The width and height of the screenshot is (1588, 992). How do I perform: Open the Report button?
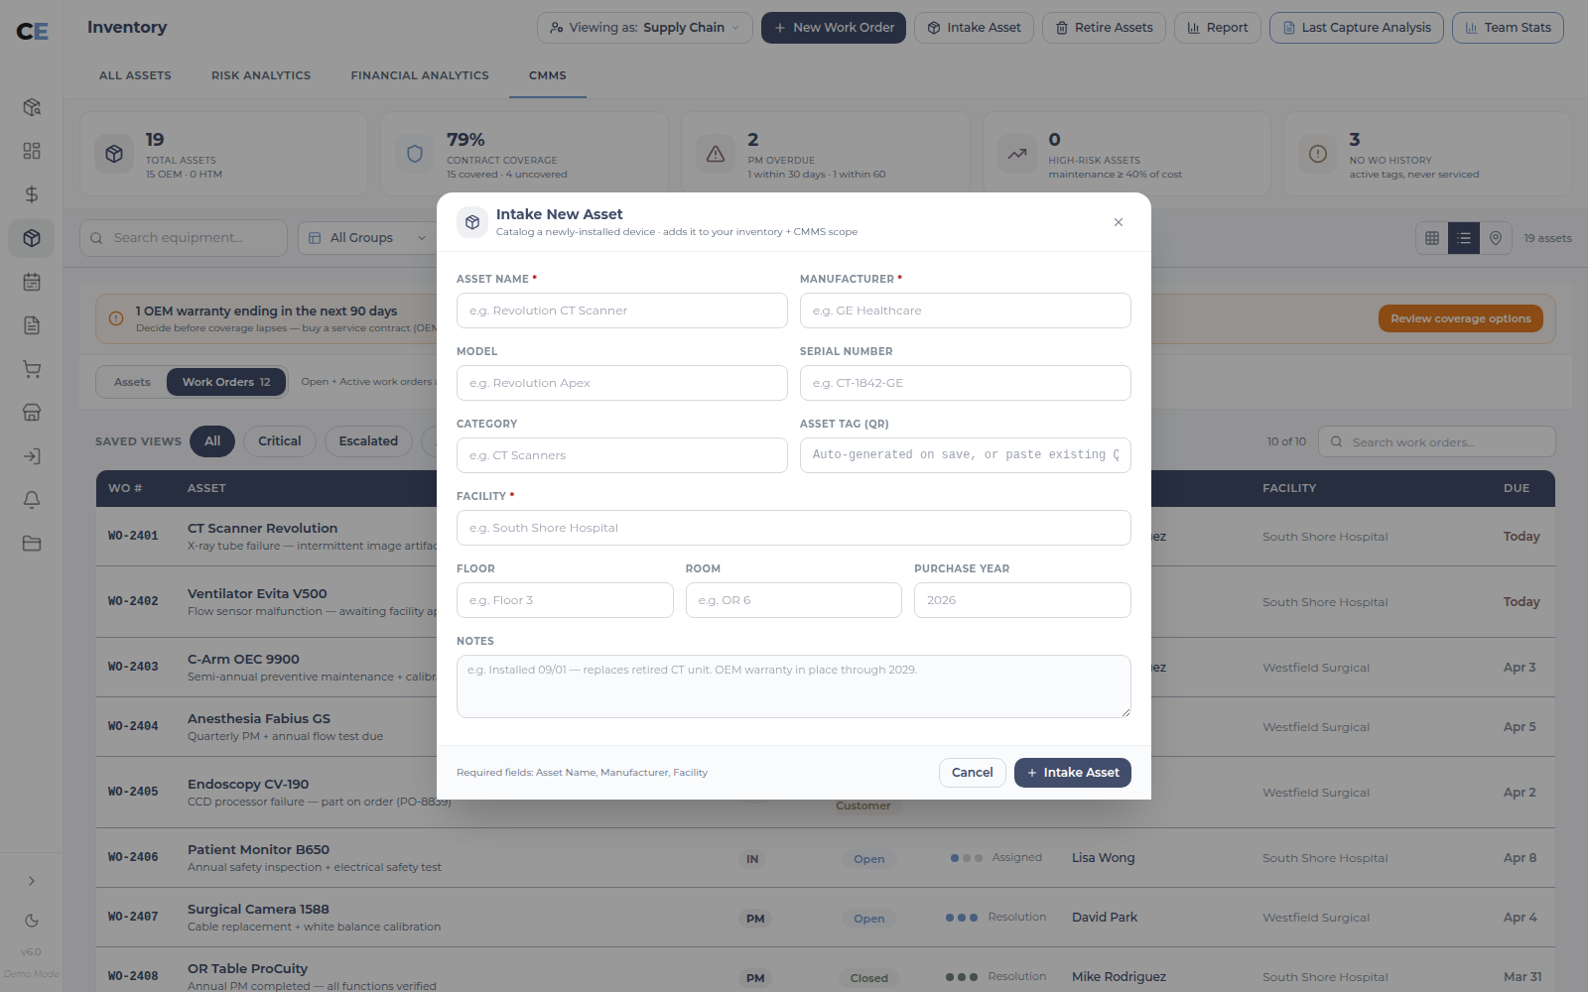(x=1218, y=28)
